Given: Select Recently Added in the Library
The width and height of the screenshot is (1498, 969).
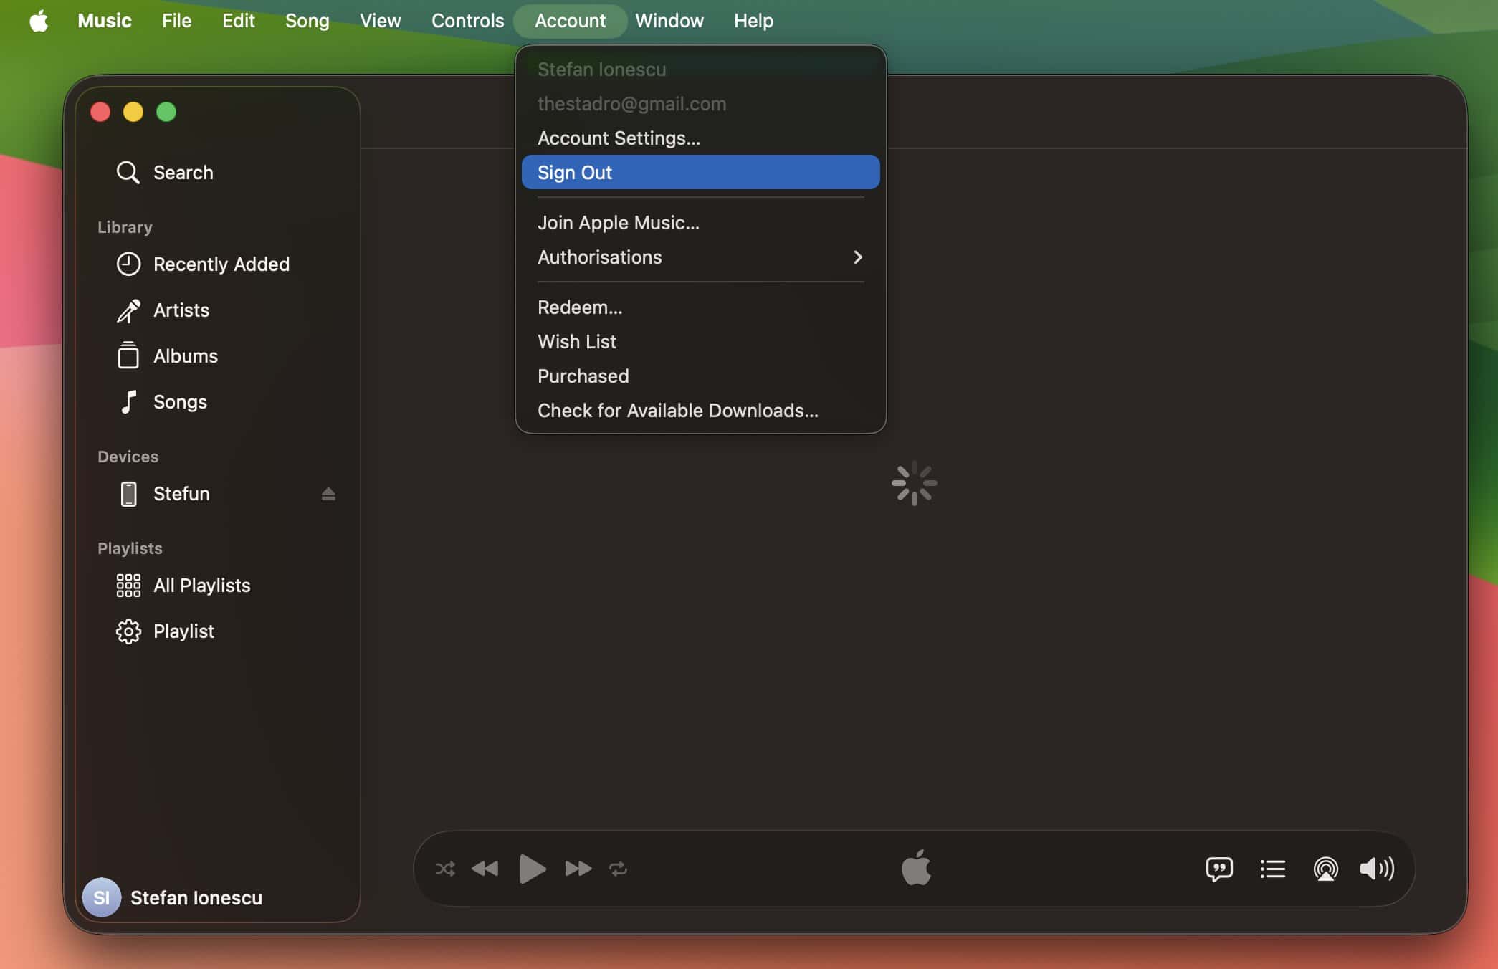Looking at the screenshot, I should 221,264.
